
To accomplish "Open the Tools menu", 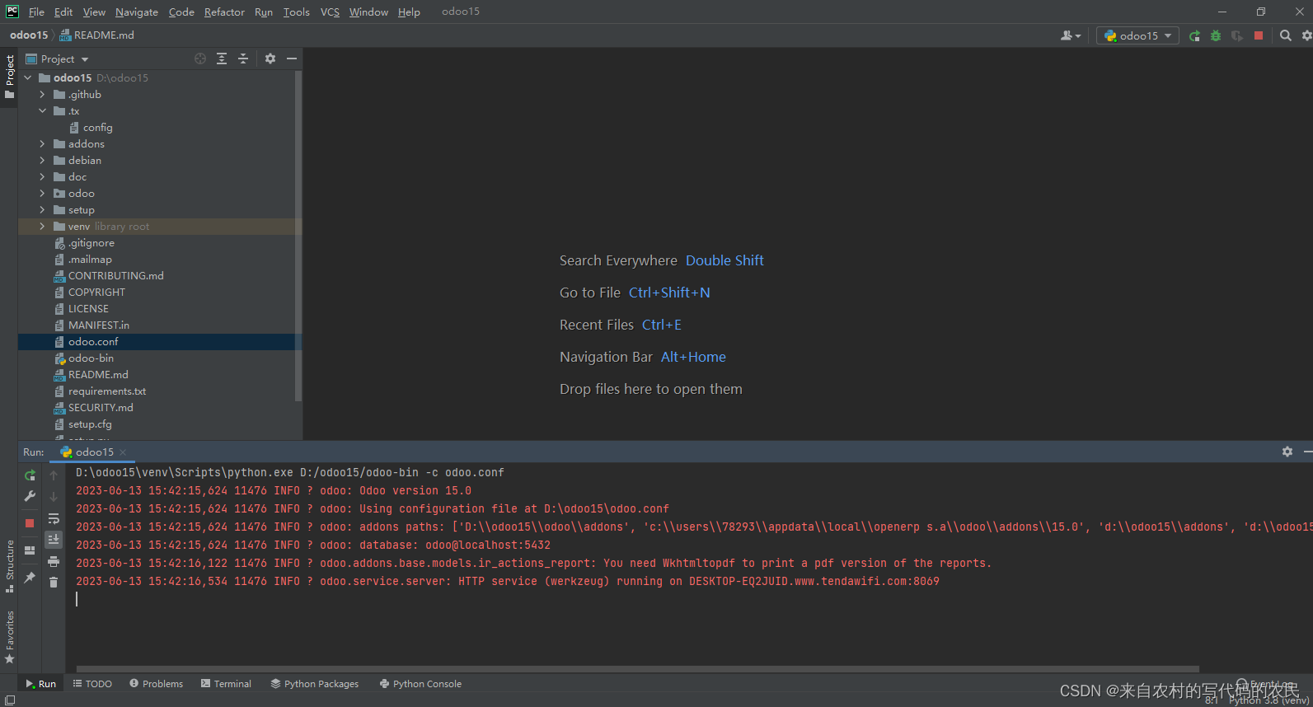I will 296,12.
